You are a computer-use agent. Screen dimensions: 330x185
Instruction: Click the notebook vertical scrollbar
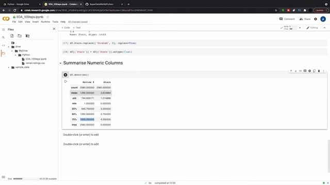point(329,156)
